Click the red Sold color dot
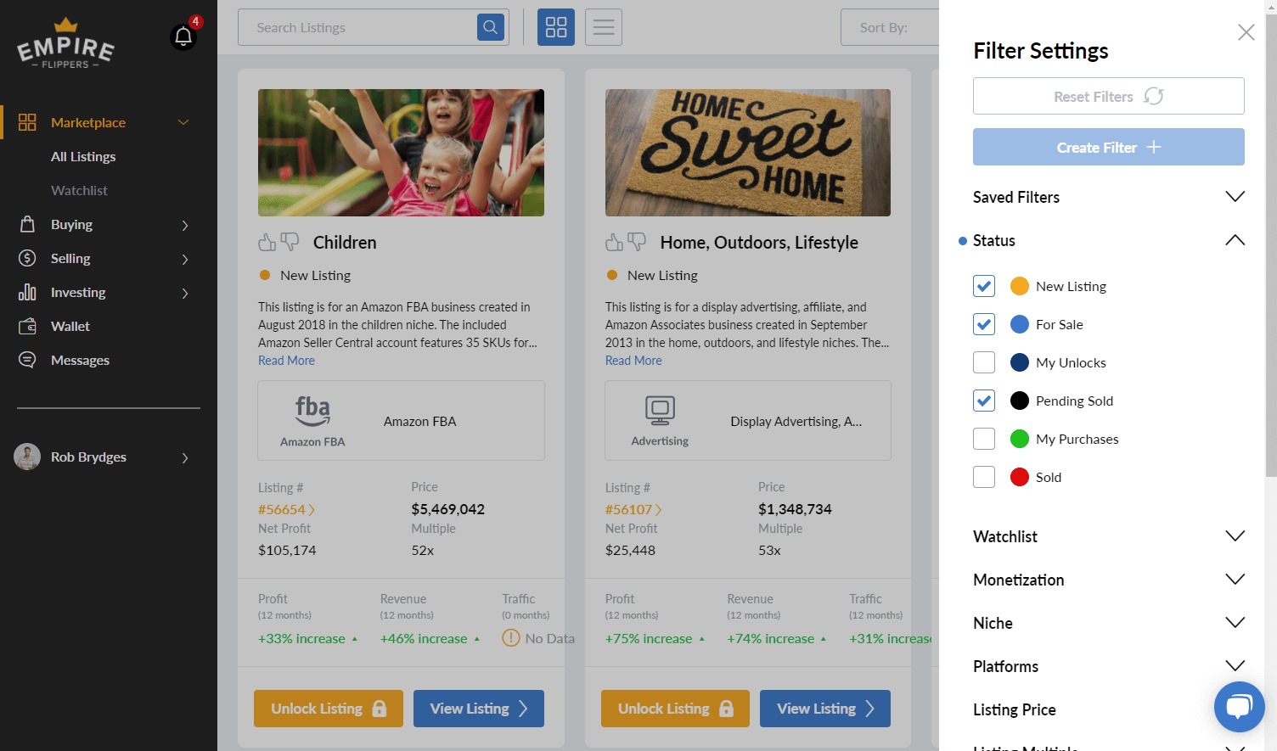 1020,477
